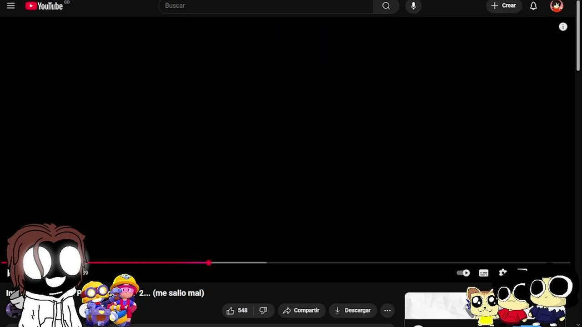
Task: Open the Crear button
Action: [504, 6]
